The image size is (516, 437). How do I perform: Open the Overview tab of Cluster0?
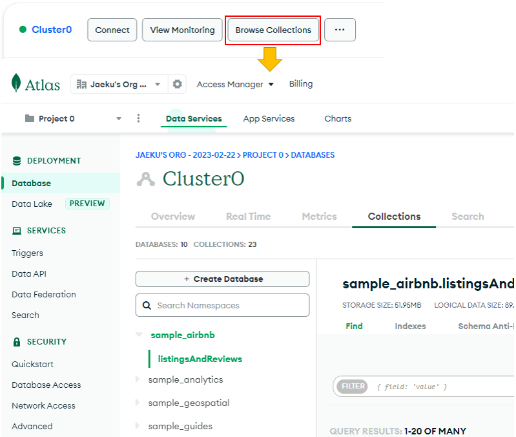(x=173, y=217)
